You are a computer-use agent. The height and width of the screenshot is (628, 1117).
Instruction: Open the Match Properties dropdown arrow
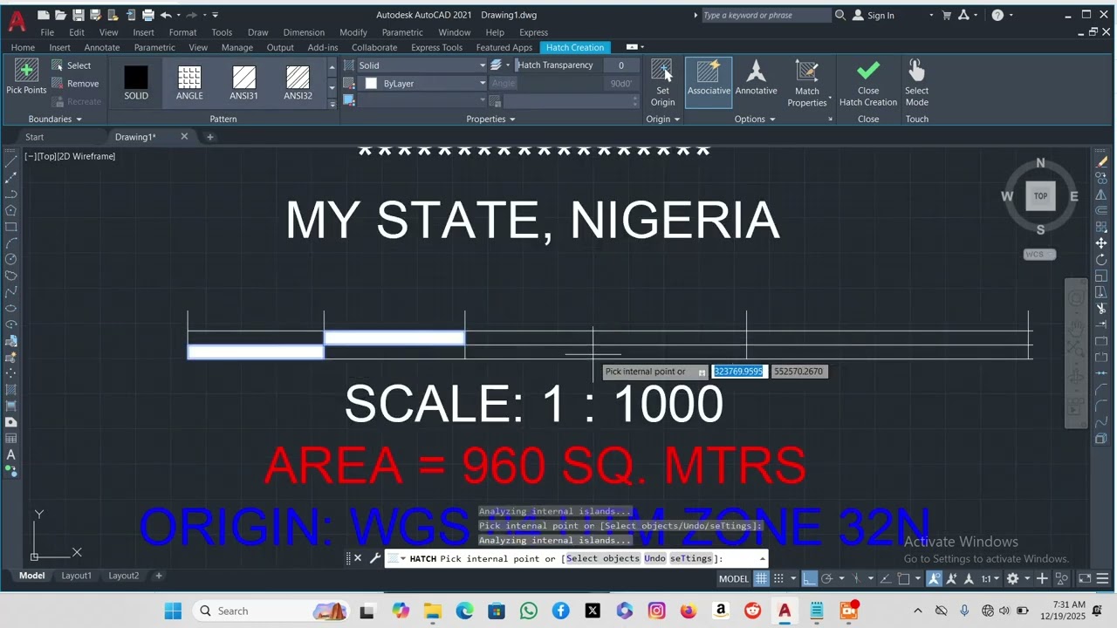point(830,99)
